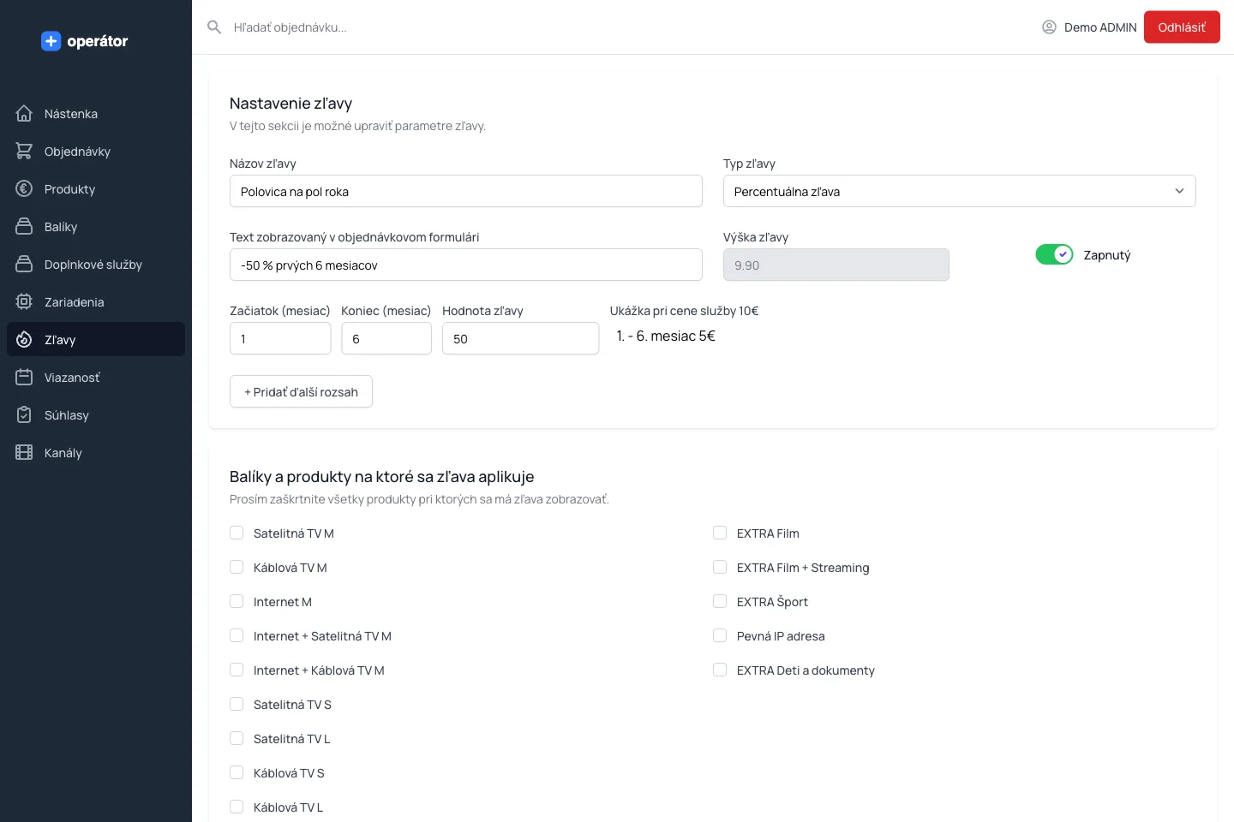Click the Zľavy discount icon

[x=24, y=339]
